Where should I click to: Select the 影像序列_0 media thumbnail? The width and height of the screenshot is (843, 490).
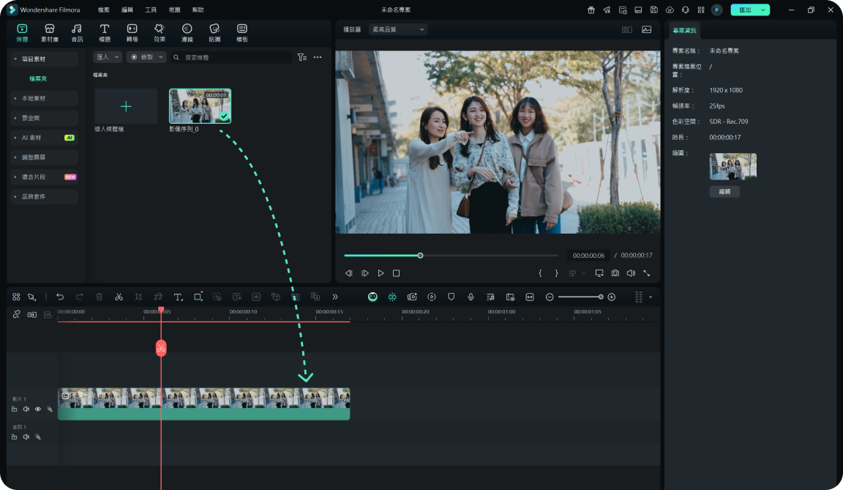point(200,106)
